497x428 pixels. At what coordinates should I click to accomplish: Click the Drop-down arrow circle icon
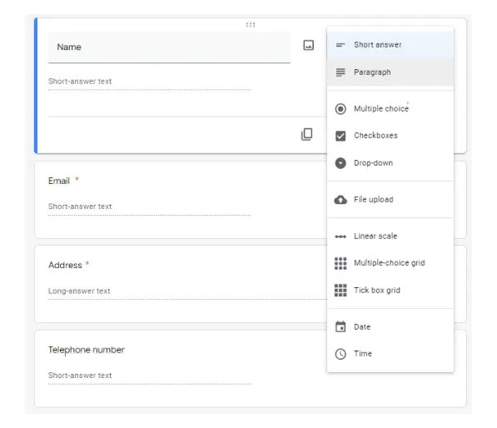[x=340, y=163]
